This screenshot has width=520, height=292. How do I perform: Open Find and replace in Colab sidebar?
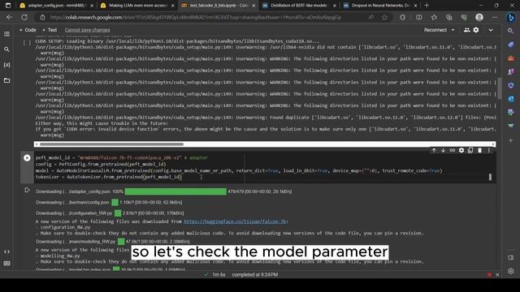pyautogui.click(x=6, y=49)
